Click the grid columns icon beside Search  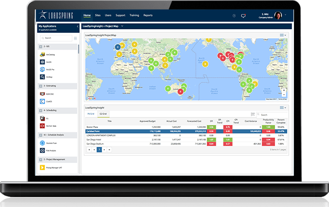pyautogui.click(x=253, y=114)
